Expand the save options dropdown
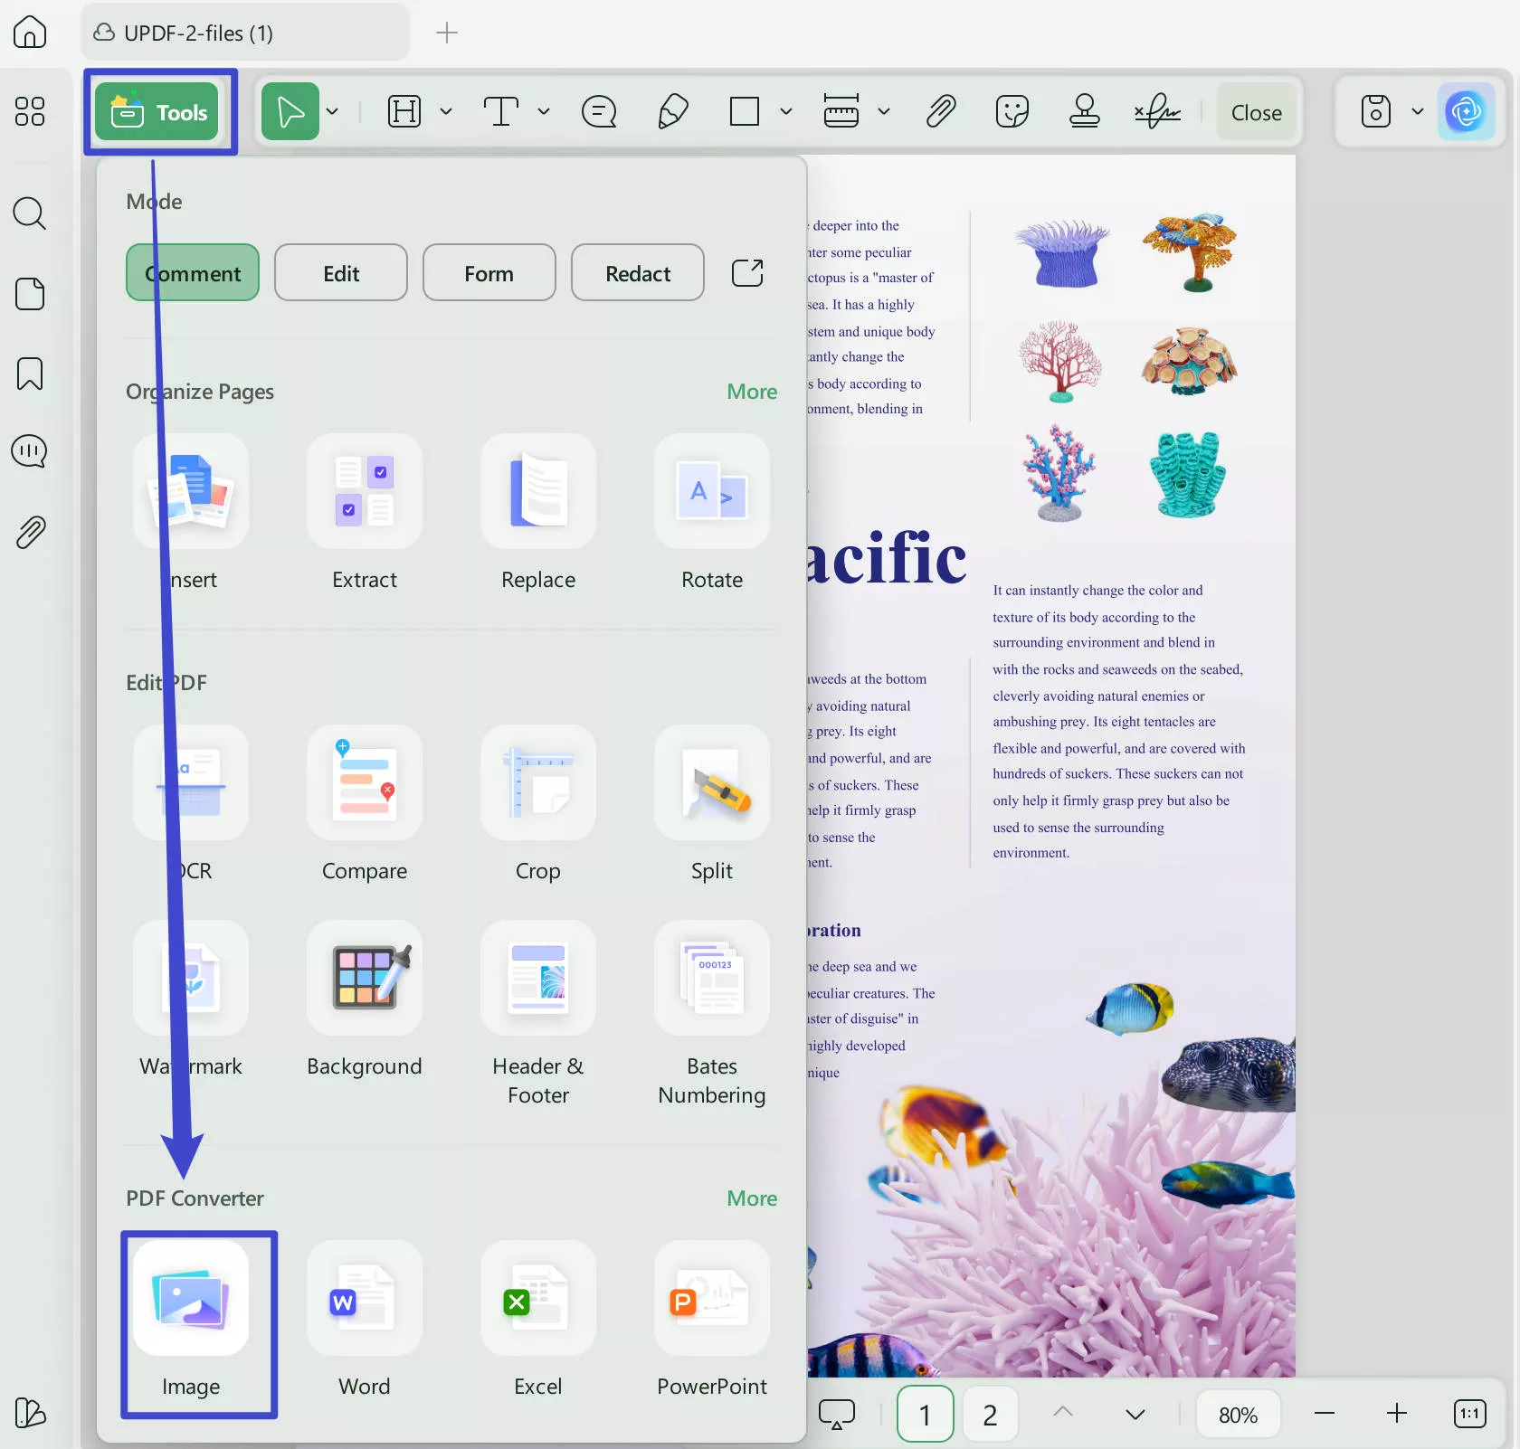 [x=1416, y=111]
